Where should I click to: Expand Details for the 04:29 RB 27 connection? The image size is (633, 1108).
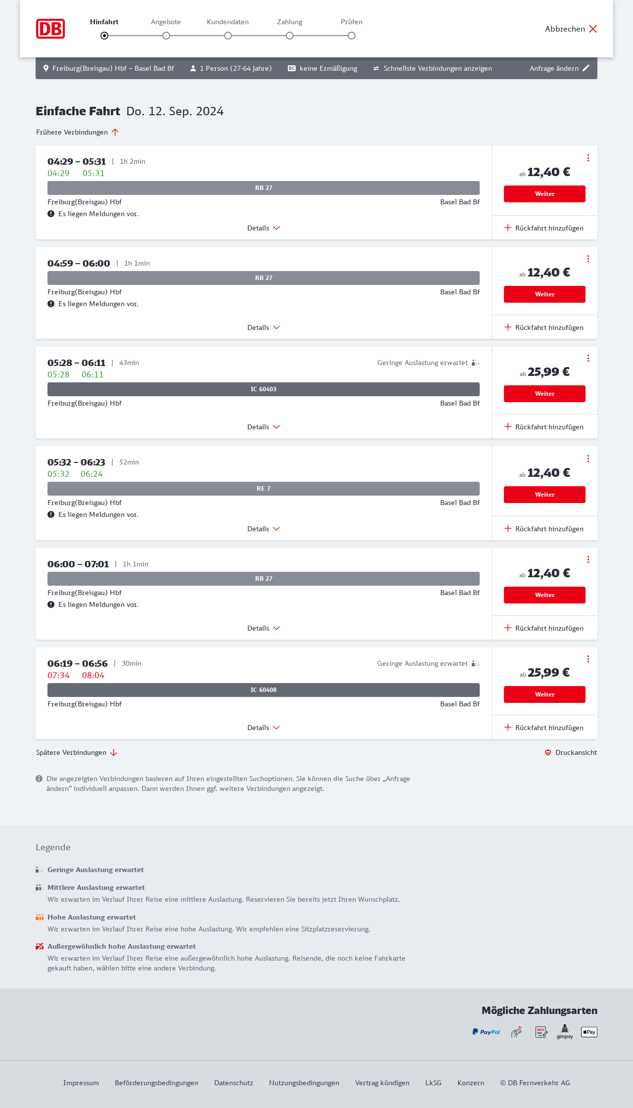[x=264, y=228]
